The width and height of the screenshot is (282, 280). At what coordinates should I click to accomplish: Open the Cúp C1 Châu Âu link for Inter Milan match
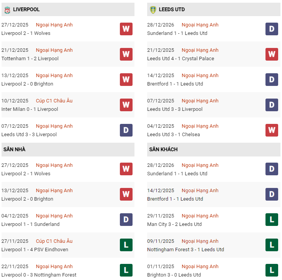pyautogui.click(x=54, y=101)
